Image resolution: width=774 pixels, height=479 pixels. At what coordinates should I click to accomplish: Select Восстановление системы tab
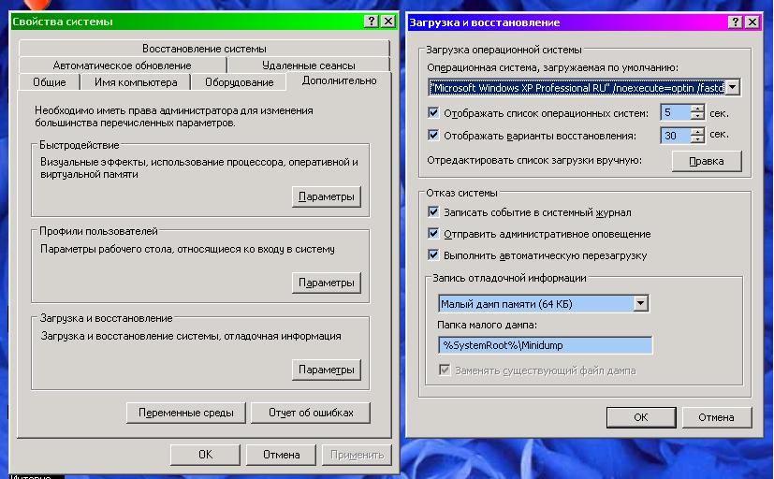[204, 48]
